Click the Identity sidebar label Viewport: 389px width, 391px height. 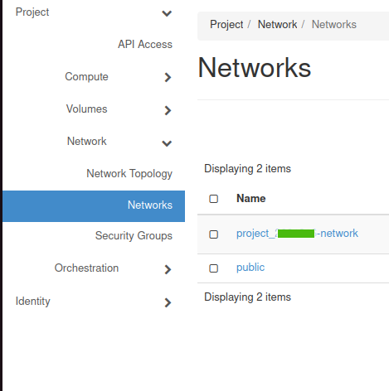(x=33, y=302)
